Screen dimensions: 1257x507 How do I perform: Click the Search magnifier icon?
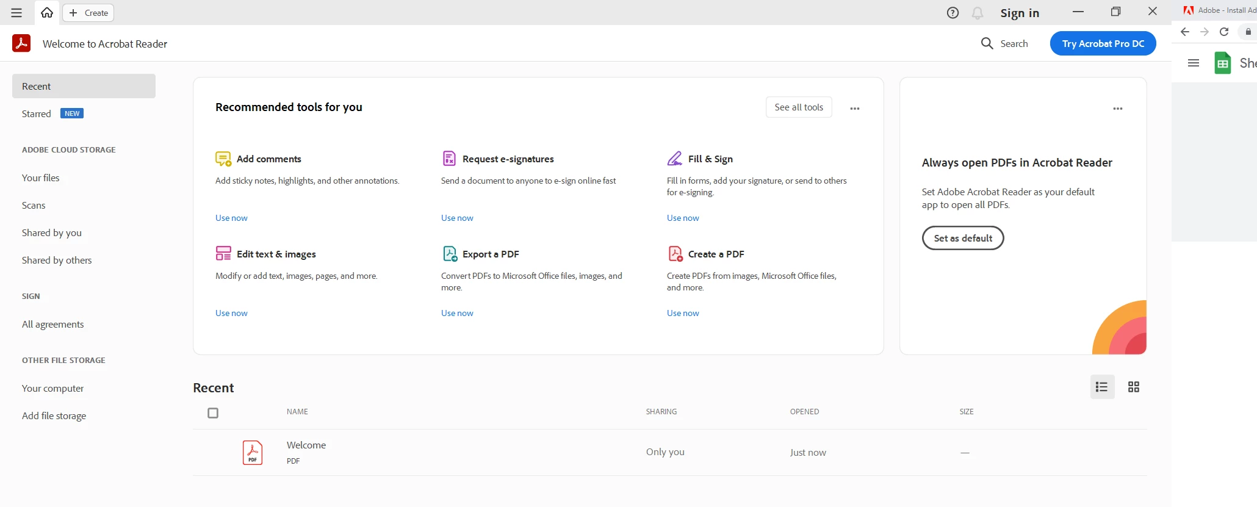(x=987, y=43)
